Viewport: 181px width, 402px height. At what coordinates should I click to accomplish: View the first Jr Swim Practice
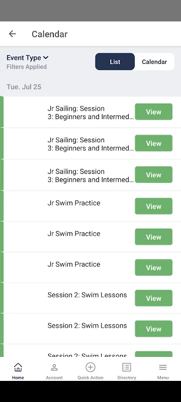point(153,206)
